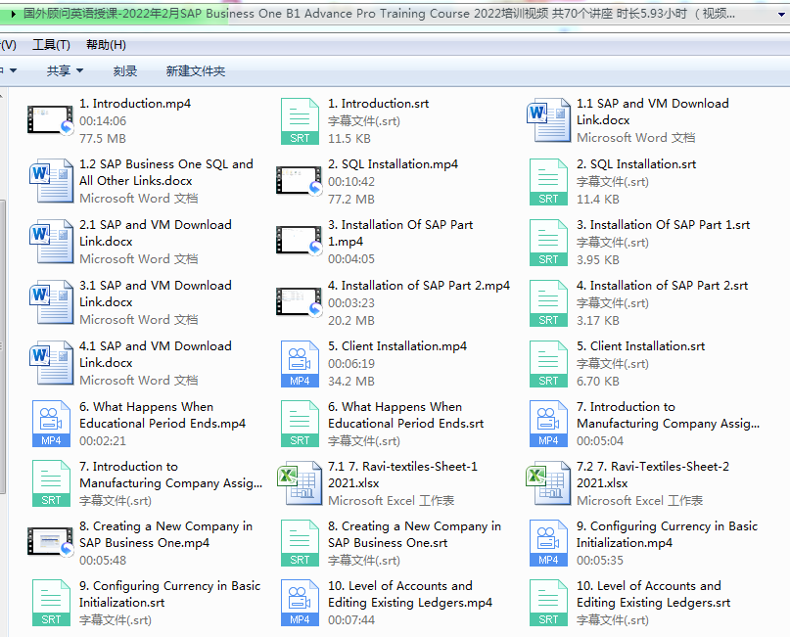Select the 5. Client Installation.srt file icon
790x637 pixels.
[x=548, y=364]
